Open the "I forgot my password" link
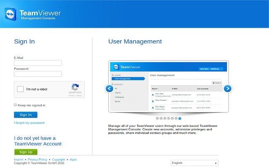The height and width of the screenshot is (168, 269). coord(29,123)
